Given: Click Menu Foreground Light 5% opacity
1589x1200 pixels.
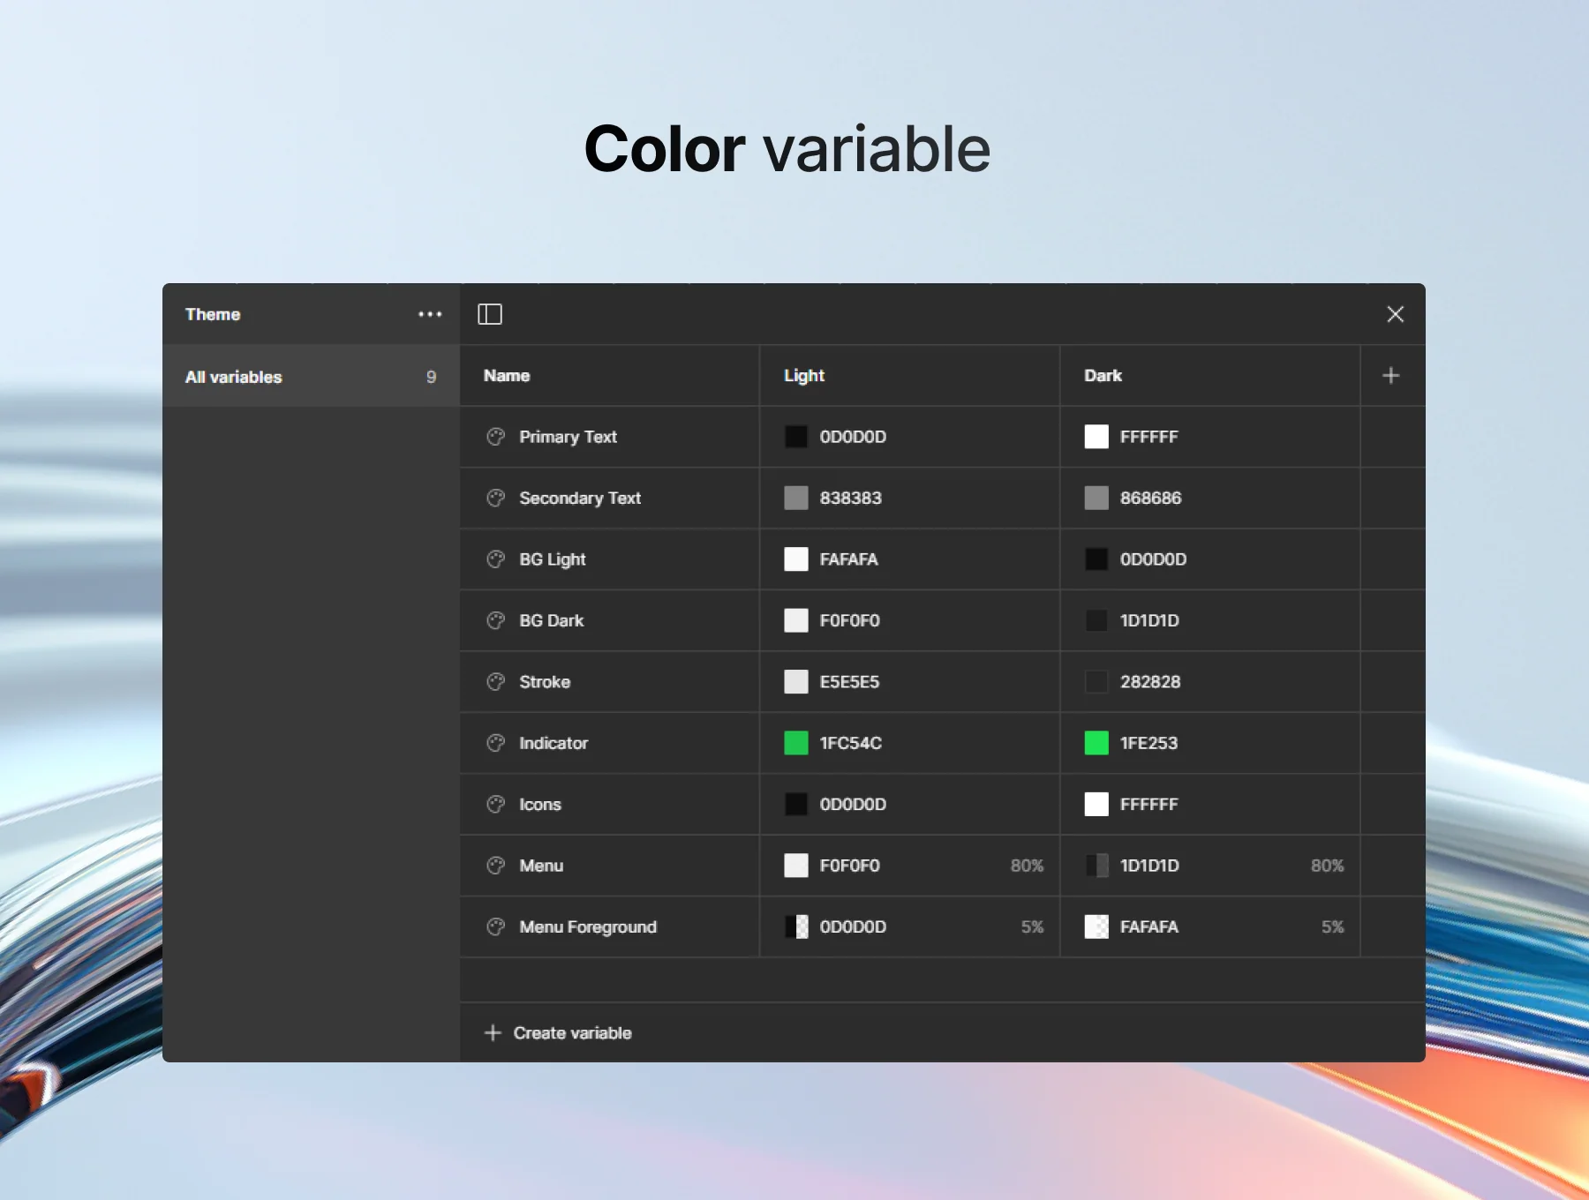Looking at the screenshot, I should 1032,926.
